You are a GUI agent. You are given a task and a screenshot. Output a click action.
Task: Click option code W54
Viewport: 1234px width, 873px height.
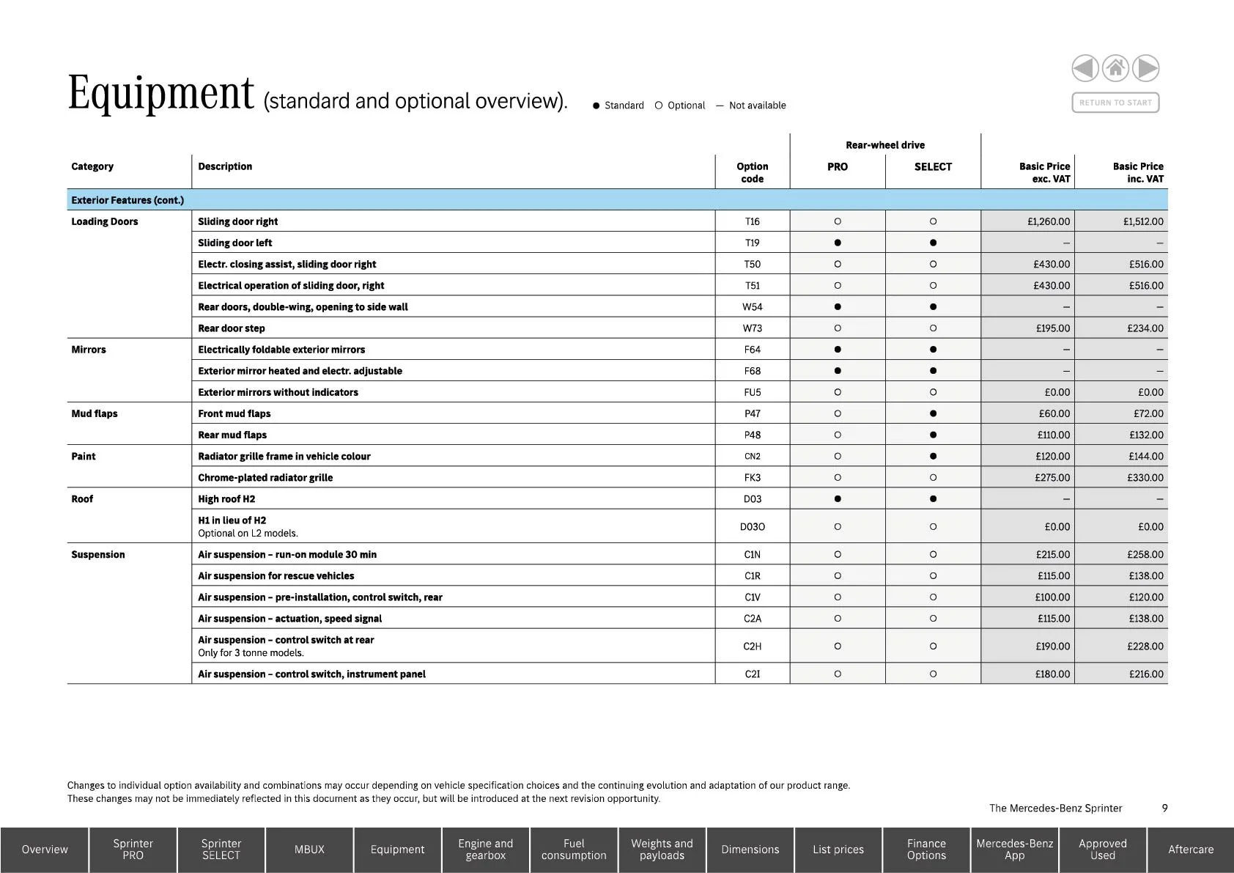point(753,306)
